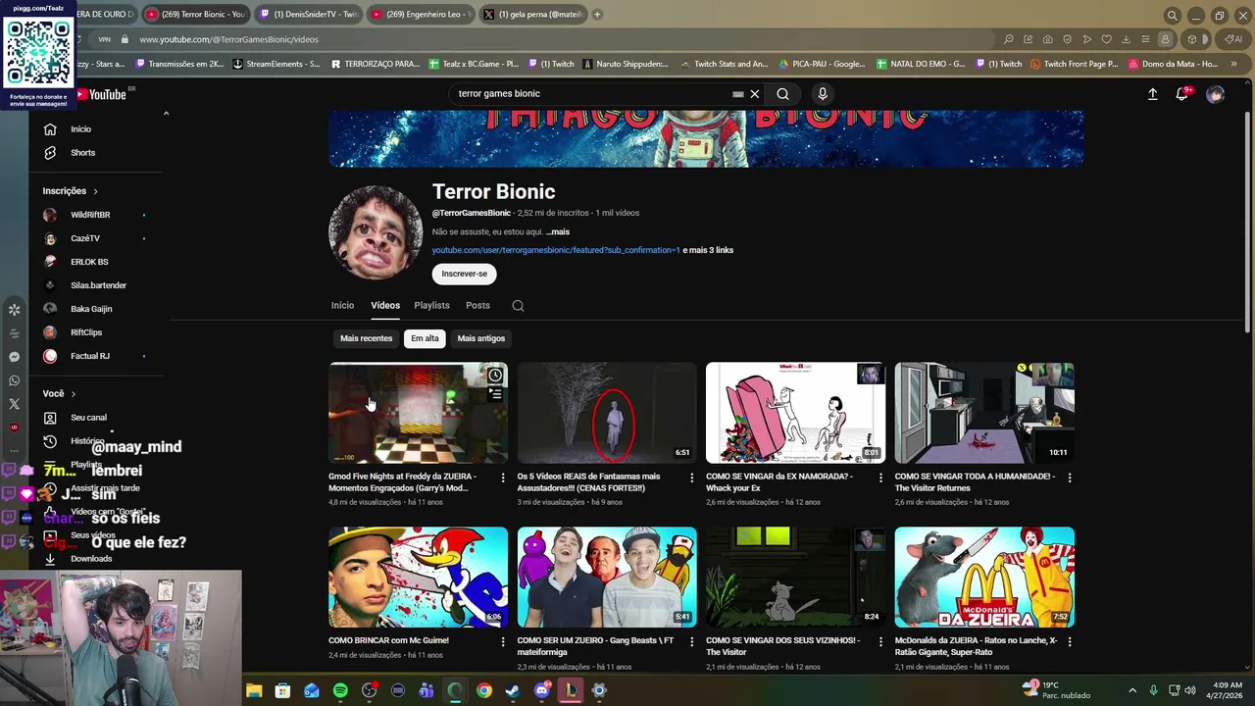Switch to the Playlists tab
Viewport: 1255px width, 706px height.
point(431,306)
